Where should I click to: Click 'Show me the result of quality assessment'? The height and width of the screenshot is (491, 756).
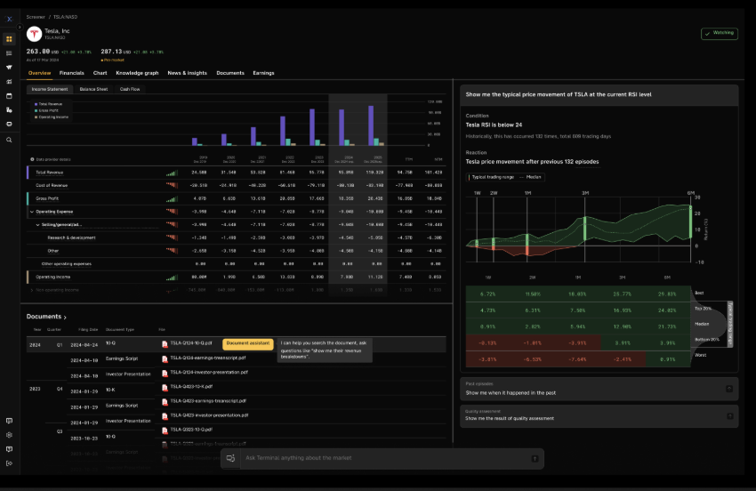point(509,419)
